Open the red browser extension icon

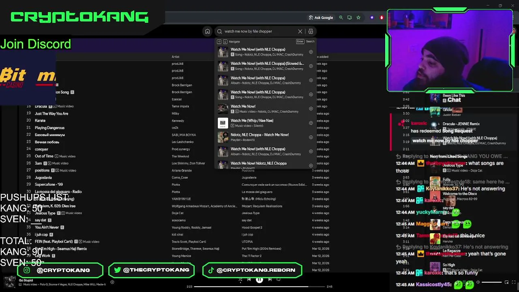click(382, 17)
